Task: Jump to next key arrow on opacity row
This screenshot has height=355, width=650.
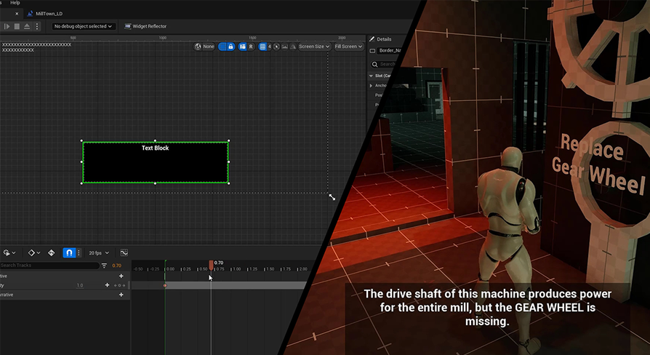Action: tap(124, 285)
